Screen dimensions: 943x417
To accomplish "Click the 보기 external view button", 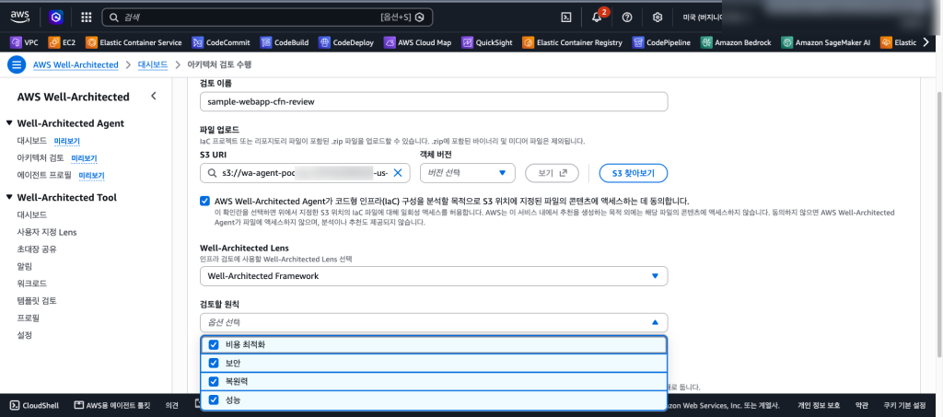I will [552, 173].
